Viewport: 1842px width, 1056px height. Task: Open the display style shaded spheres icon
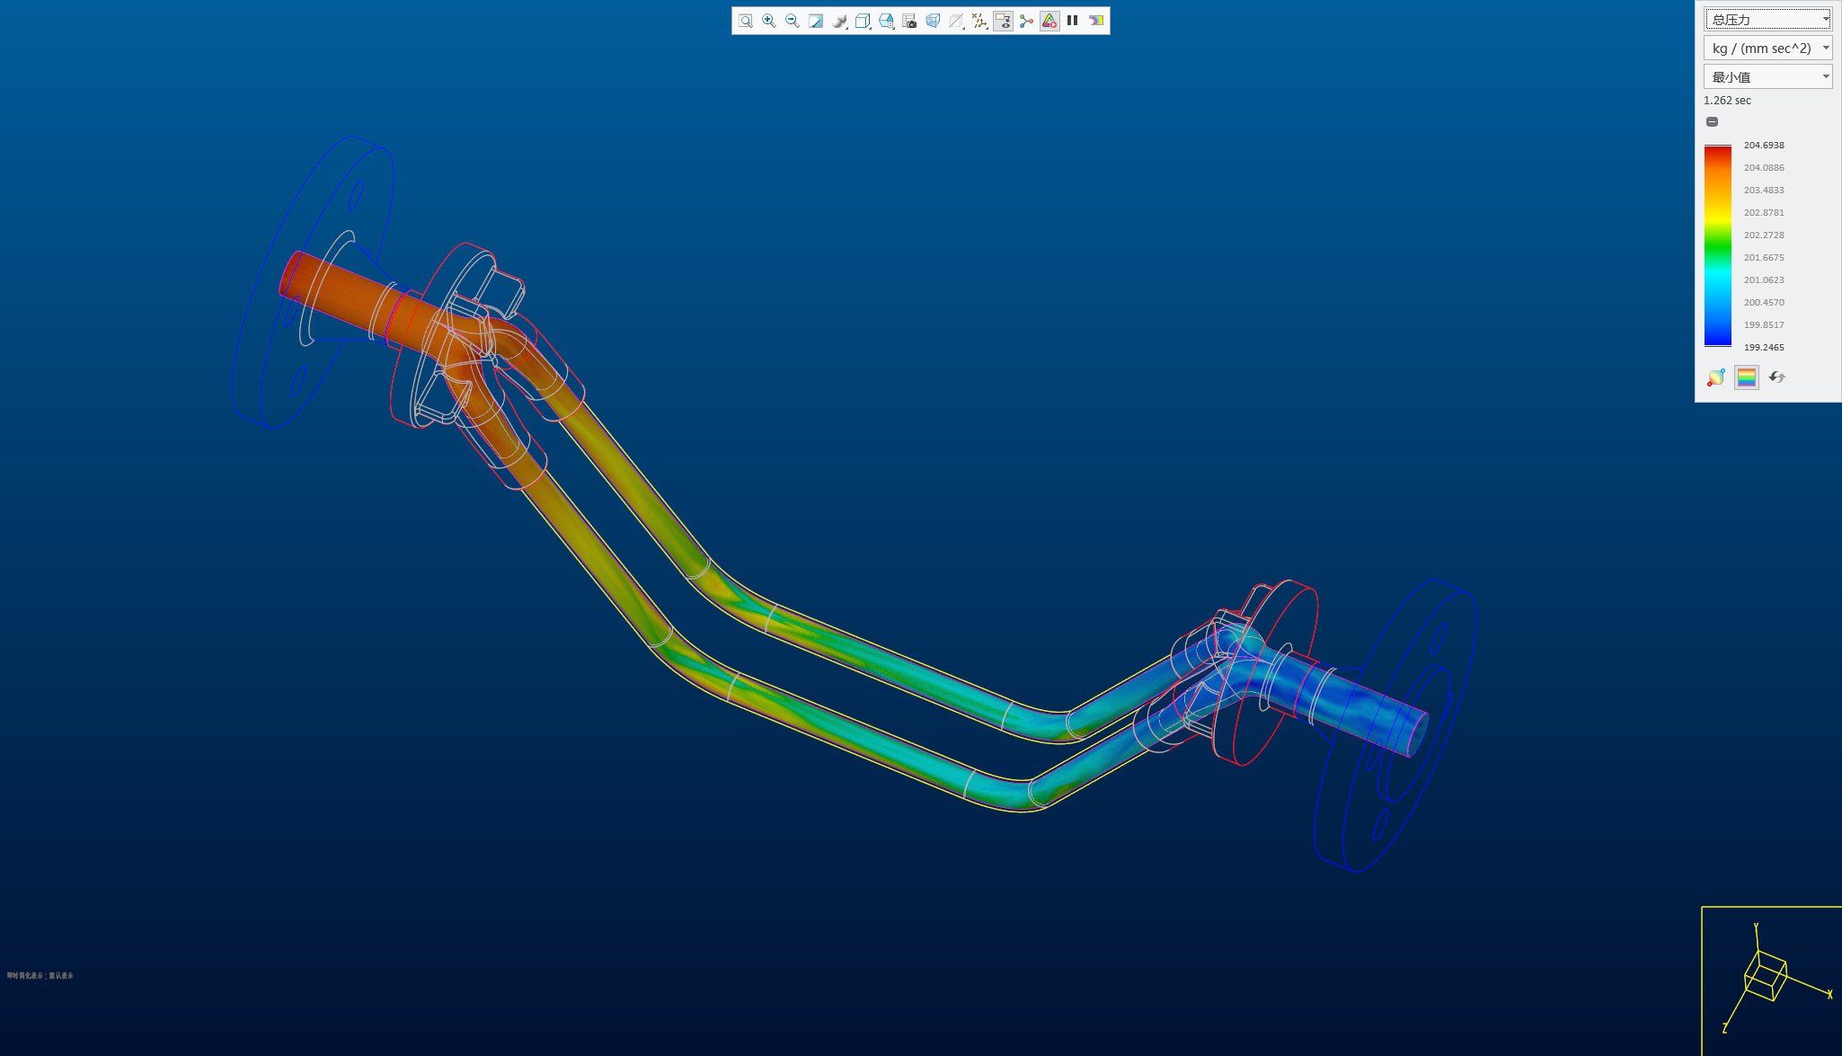point(839,21)
